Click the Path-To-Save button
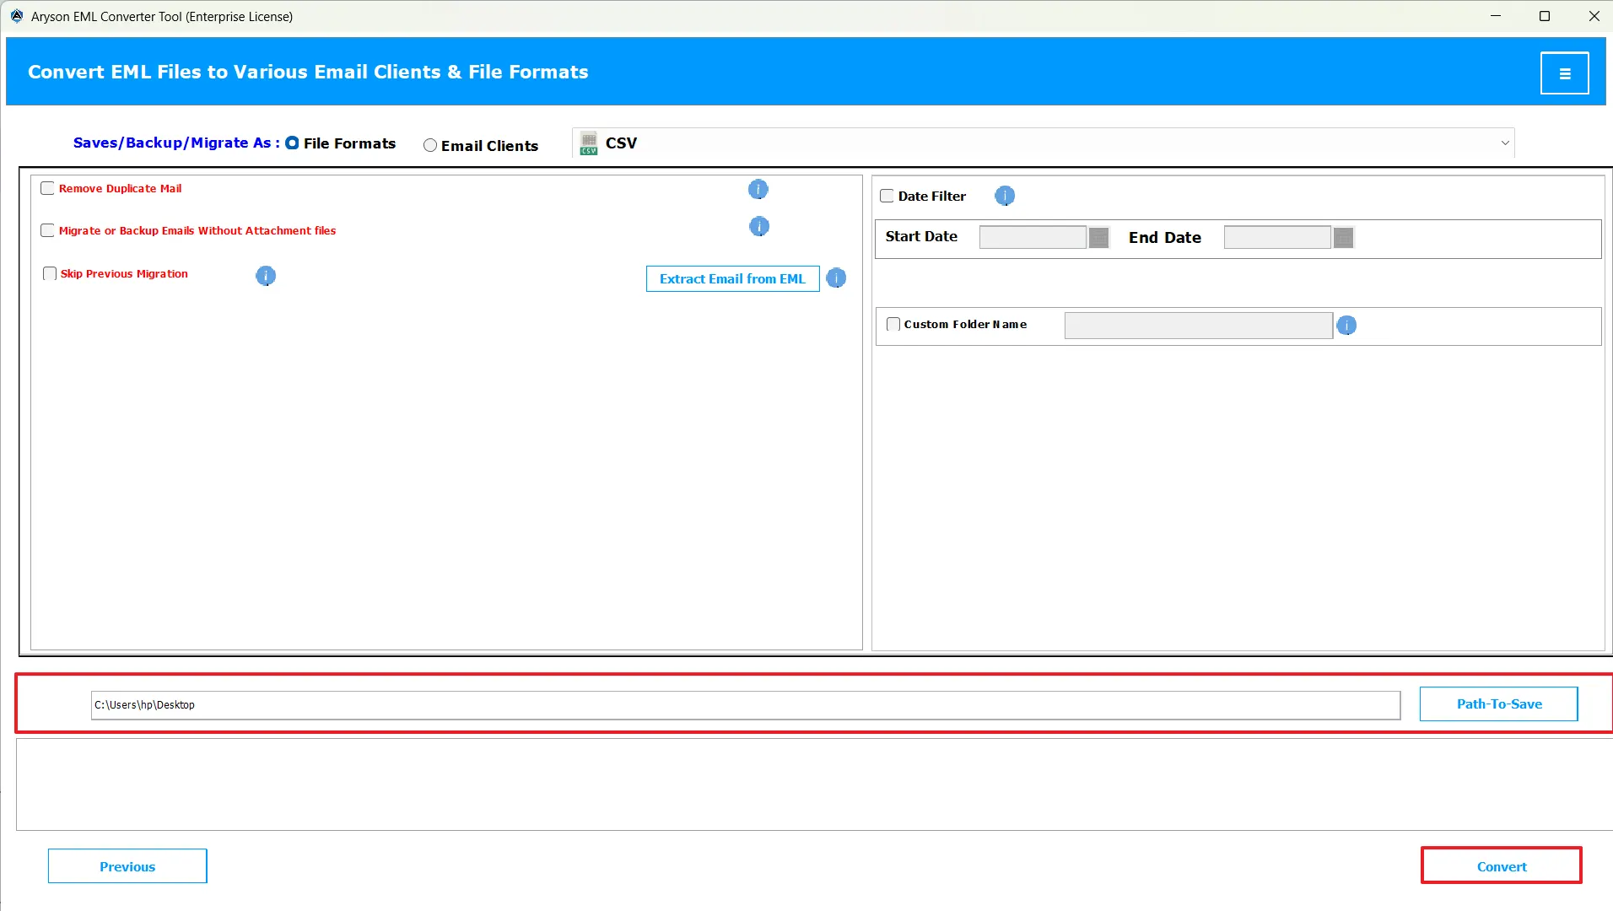 [x=1499, y=704]
